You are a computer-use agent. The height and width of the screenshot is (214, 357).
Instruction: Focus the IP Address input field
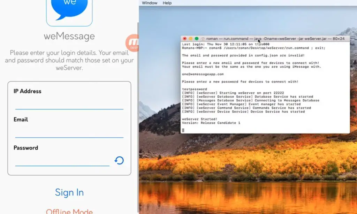tap(69, 104)
